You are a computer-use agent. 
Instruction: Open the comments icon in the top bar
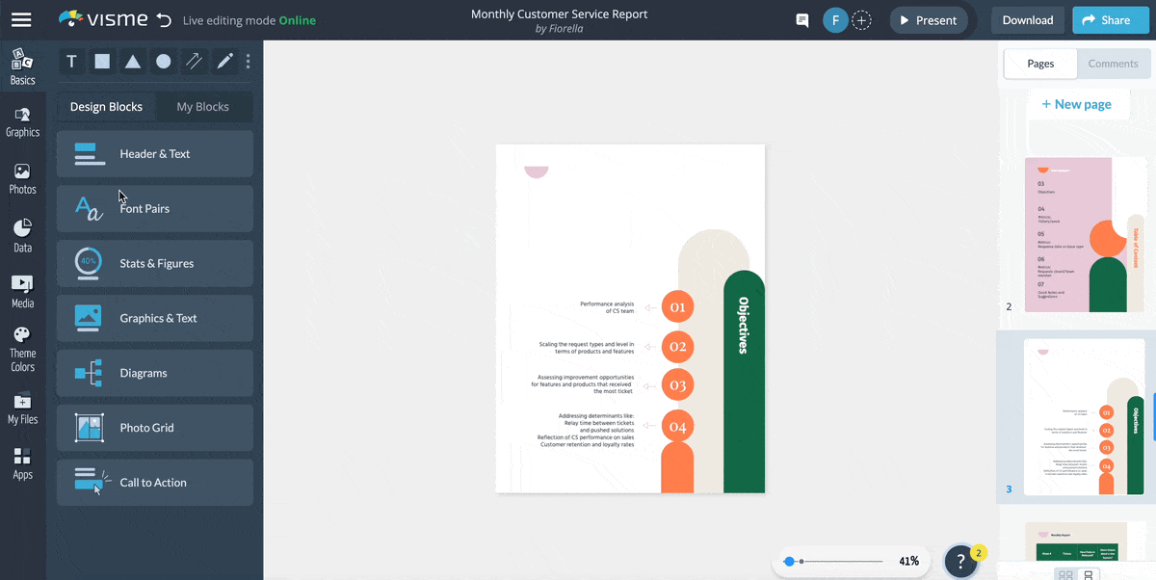(x=801, y=19)
